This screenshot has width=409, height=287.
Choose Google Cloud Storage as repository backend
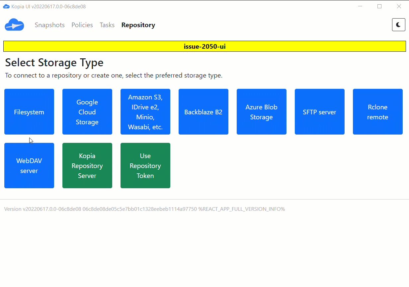click(x=87, y=112)
